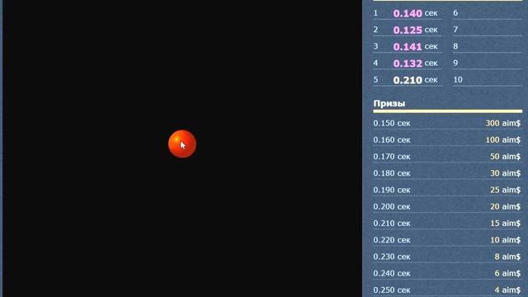Click the 20 aim$ prize value
Screen dimensions: 528x297
tap(506, 206)
